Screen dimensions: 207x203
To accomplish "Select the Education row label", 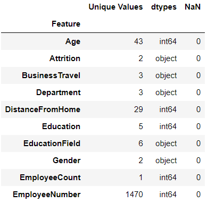I will (x=61, y=126).
